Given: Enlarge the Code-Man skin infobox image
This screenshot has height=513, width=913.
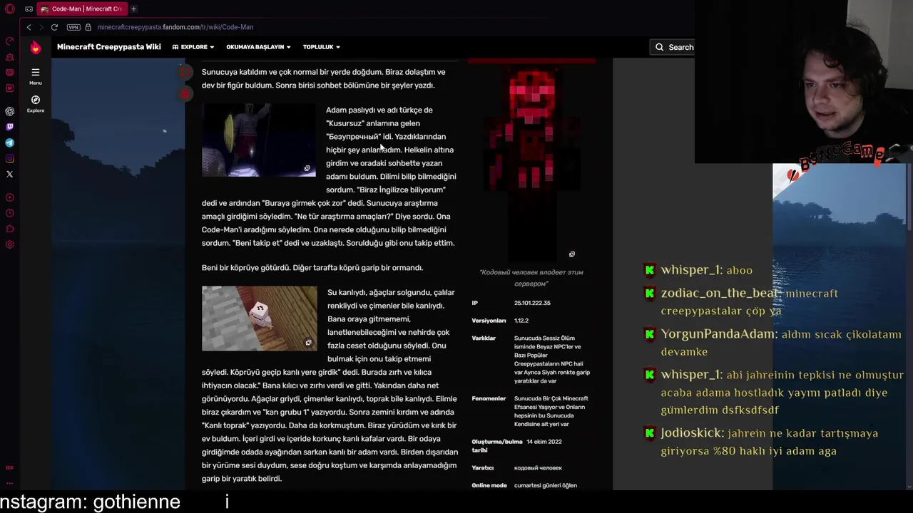Looking at the screenshot, I should pyautogui.click(x=571, y=254).
